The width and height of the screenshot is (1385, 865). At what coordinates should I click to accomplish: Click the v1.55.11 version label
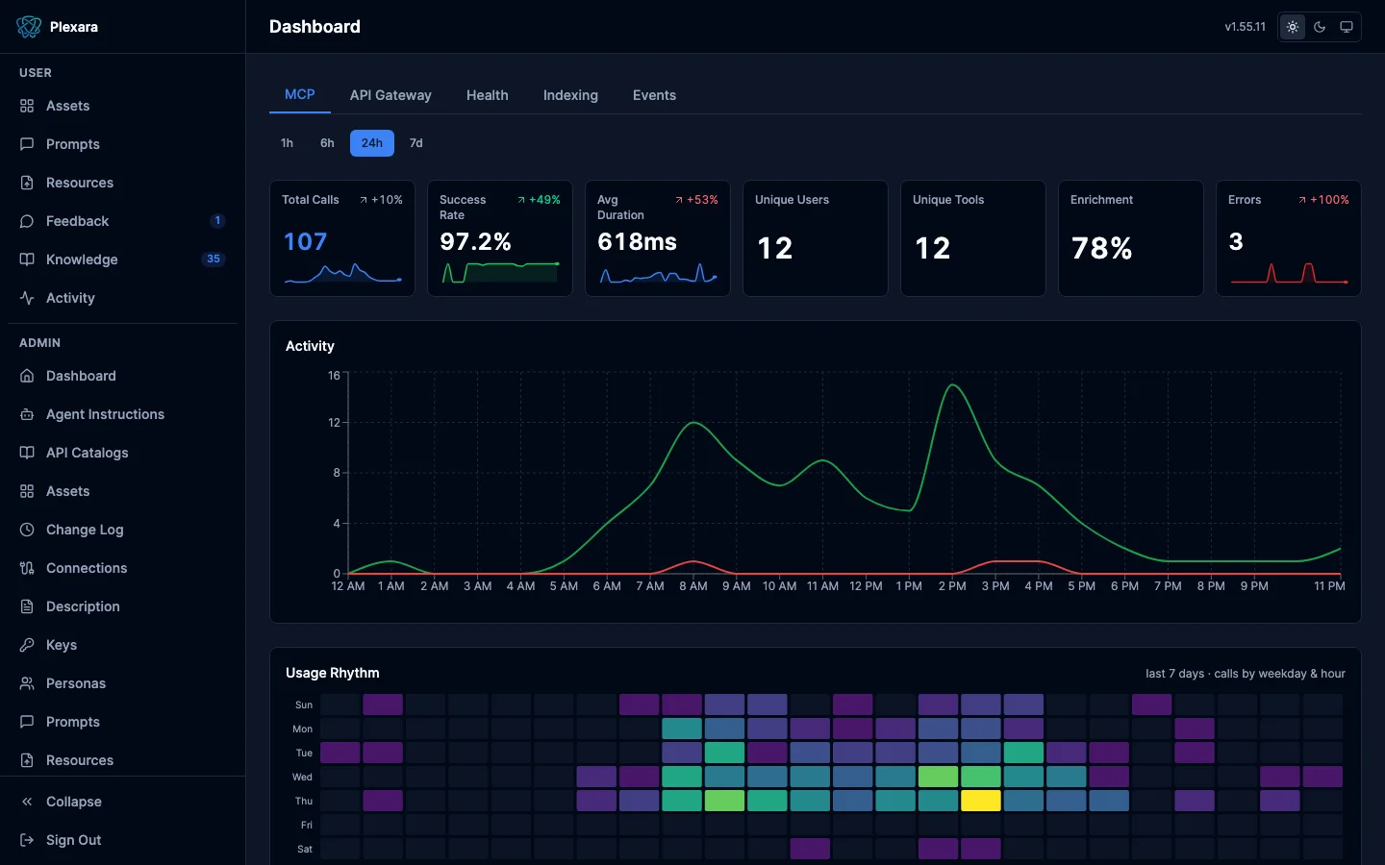(1246, 27)
